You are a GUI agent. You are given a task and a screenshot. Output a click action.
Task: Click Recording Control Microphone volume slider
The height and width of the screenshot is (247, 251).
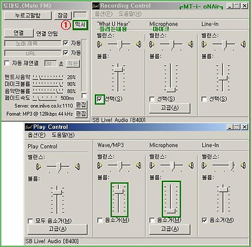[x=171, y=78]
